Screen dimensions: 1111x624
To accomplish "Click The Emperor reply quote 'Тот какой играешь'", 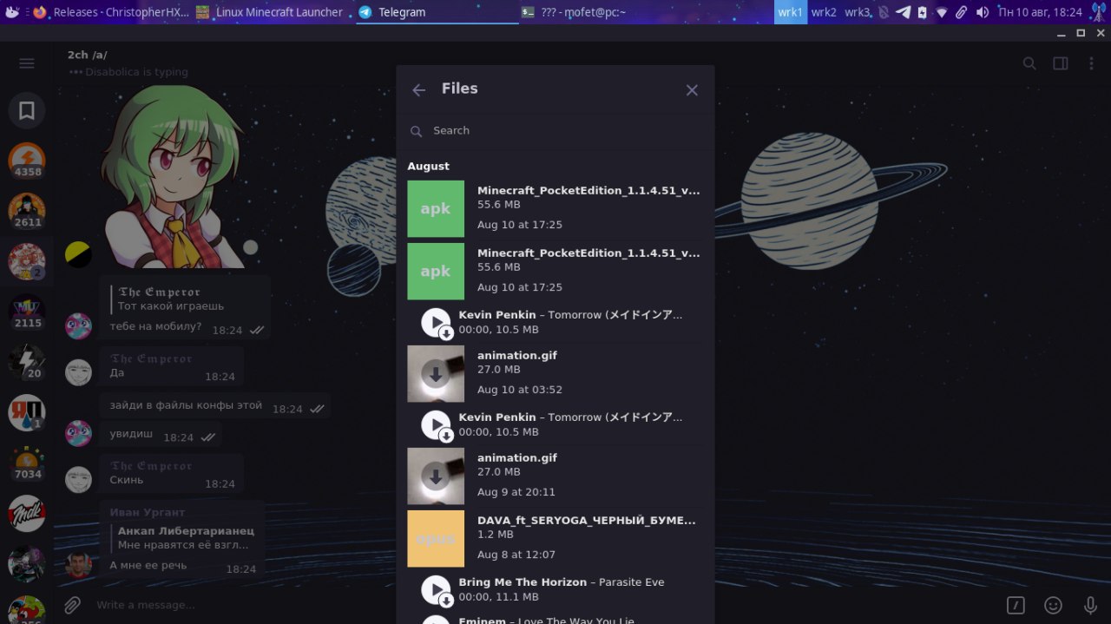I will (172, 299).
